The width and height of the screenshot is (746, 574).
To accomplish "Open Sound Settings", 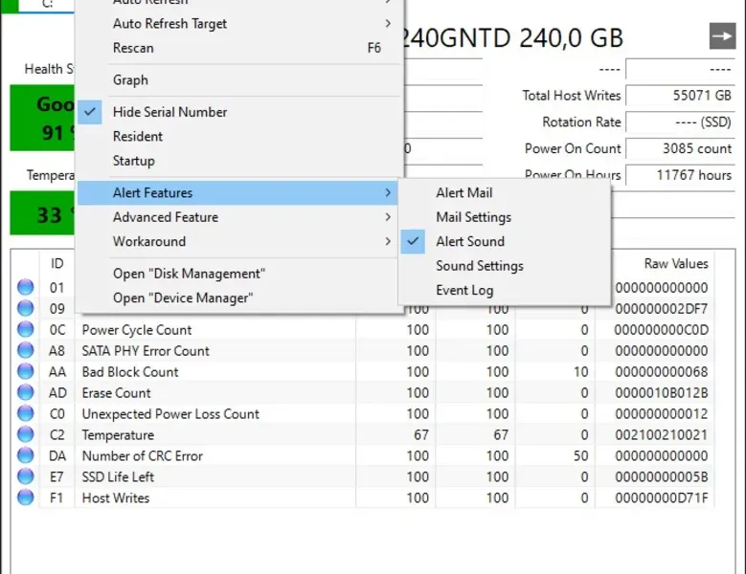I will point(505,266).
